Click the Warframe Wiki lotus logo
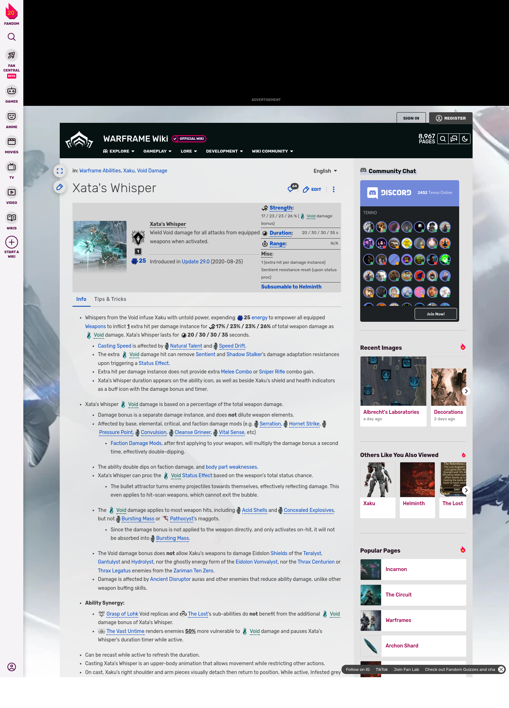The image size is (509, 708). point(79,140)
